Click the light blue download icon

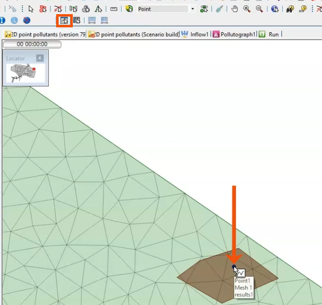14,20
